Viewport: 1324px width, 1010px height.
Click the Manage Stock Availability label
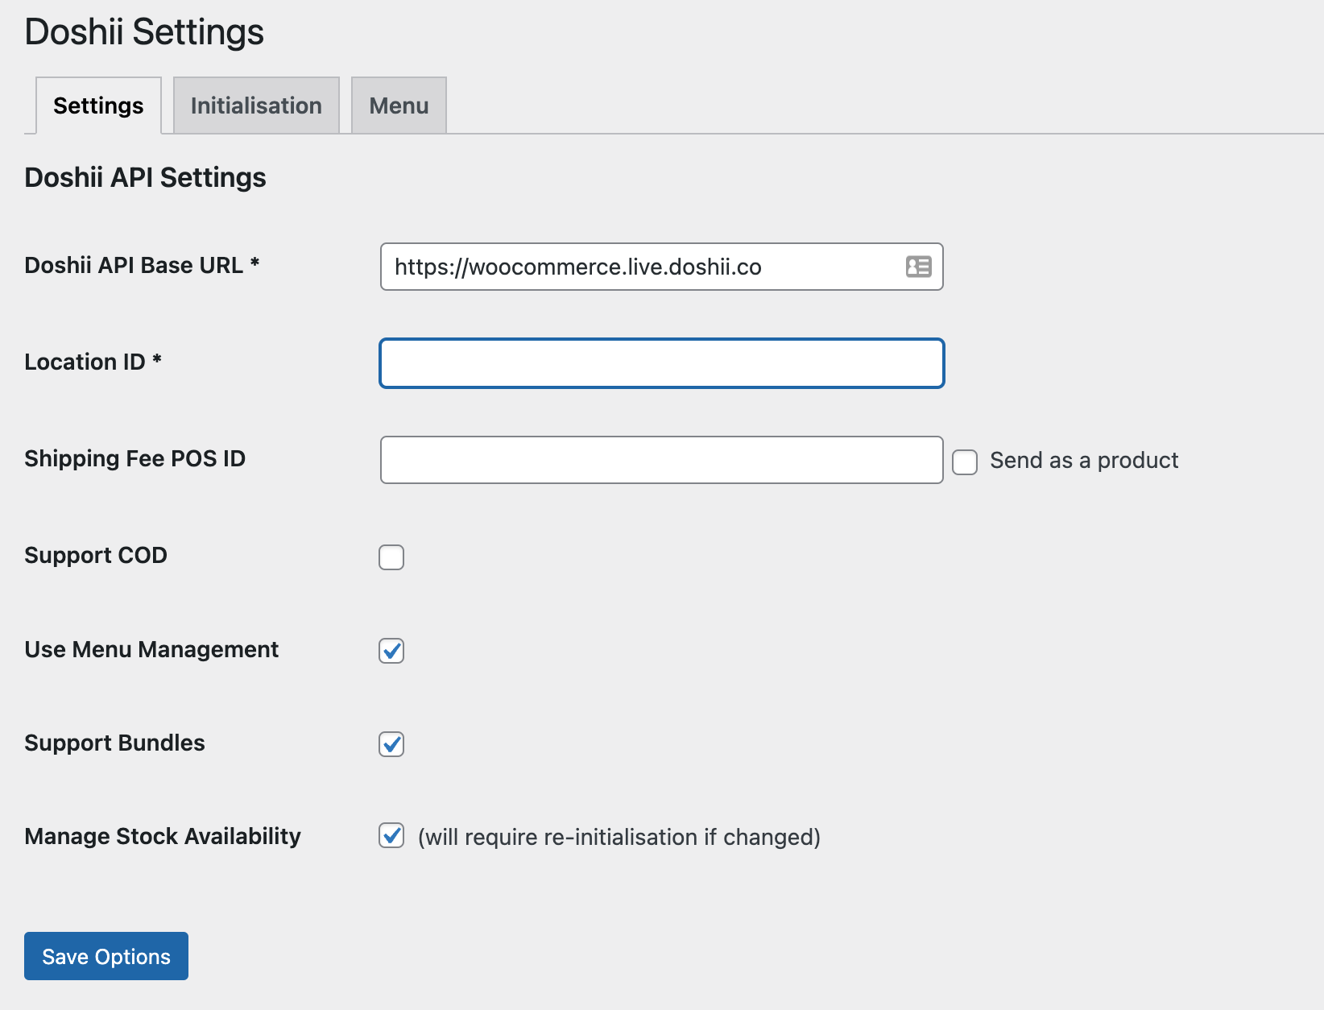pyautogui.click(x=163, y=837)
